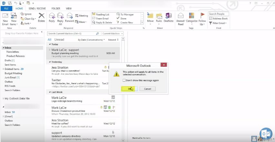Close the Microsoft Outlook dialog

tap(164, 65)
